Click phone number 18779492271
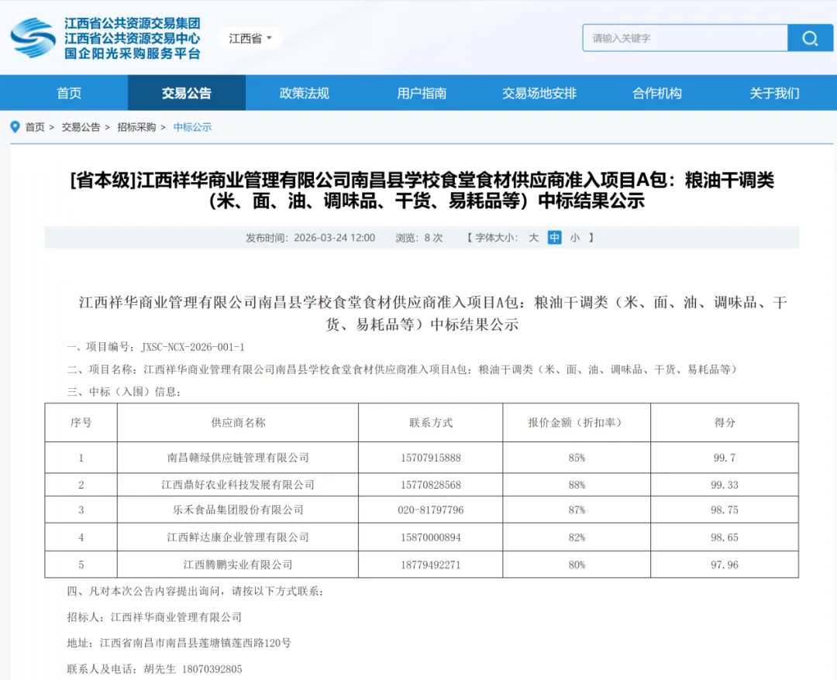This screenshot has height=680, width=837. [x=431, y=565]
